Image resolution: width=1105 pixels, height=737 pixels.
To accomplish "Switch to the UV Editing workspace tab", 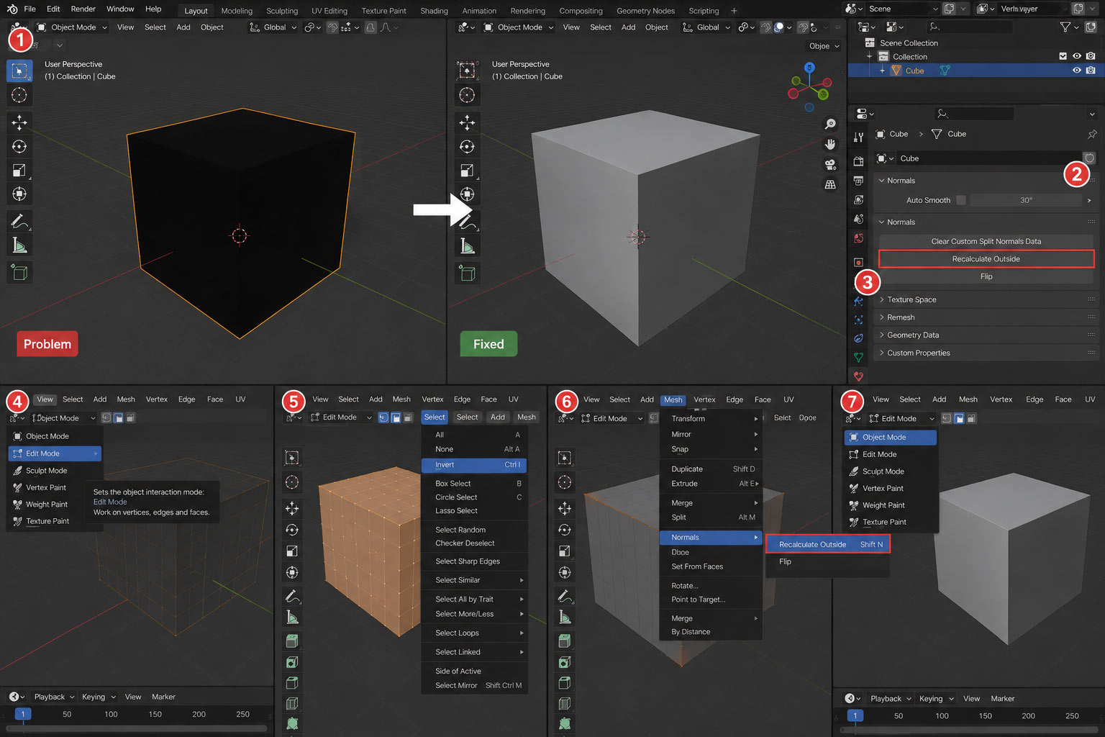I will pos(329,11).
